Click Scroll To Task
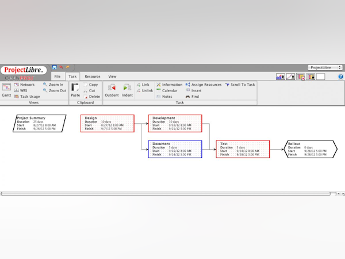Image resolution: width=345 pixels, height=259 pixels. click(240, 85)
